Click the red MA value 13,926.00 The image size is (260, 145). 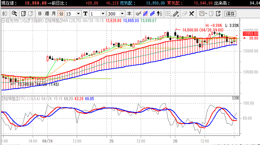pyautogui.click(x=113, y=21)
